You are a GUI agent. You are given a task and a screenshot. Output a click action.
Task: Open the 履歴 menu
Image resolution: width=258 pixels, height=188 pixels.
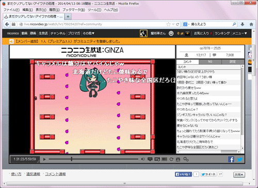point(55,10)
